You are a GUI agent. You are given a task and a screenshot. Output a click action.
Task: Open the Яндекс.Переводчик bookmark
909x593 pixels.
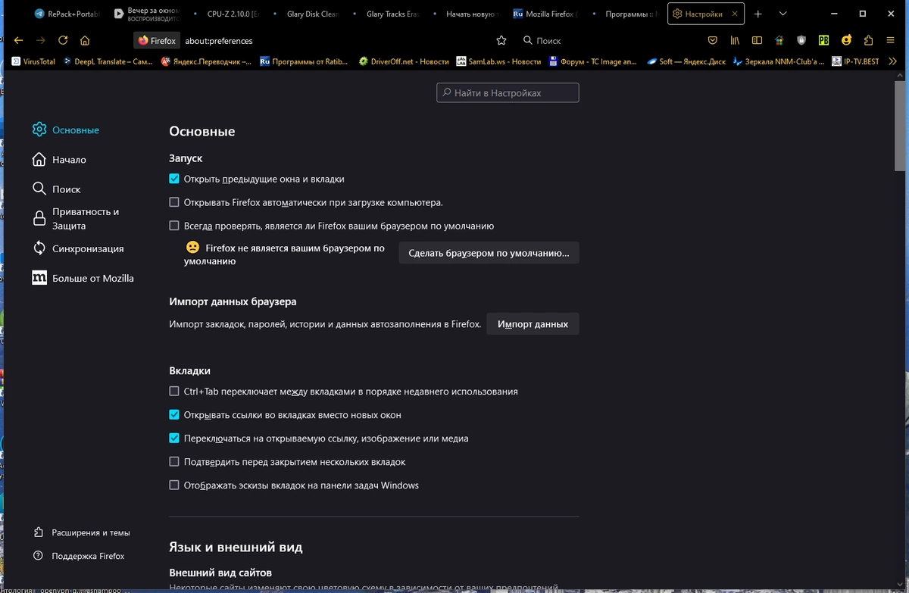pyautogui.click(x=206, y=61)
